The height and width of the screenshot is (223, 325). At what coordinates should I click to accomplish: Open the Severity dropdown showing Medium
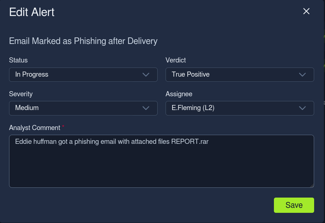tap(83, 108)
